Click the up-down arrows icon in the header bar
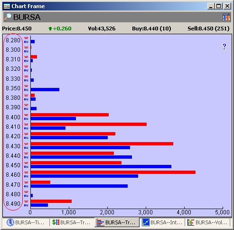234x230 pixels. [226, 17]
